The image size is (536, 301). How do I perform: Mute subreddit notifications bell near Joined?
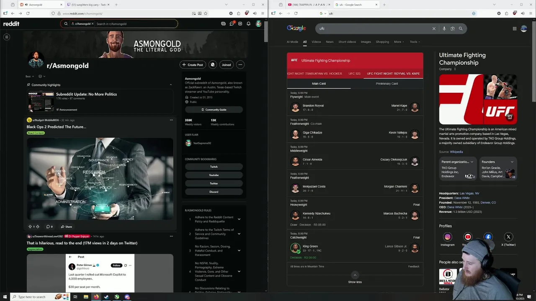click(x=213, y=65)
